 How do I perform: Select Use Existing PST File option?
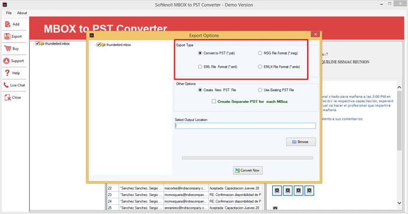click(x=260, y=90)
